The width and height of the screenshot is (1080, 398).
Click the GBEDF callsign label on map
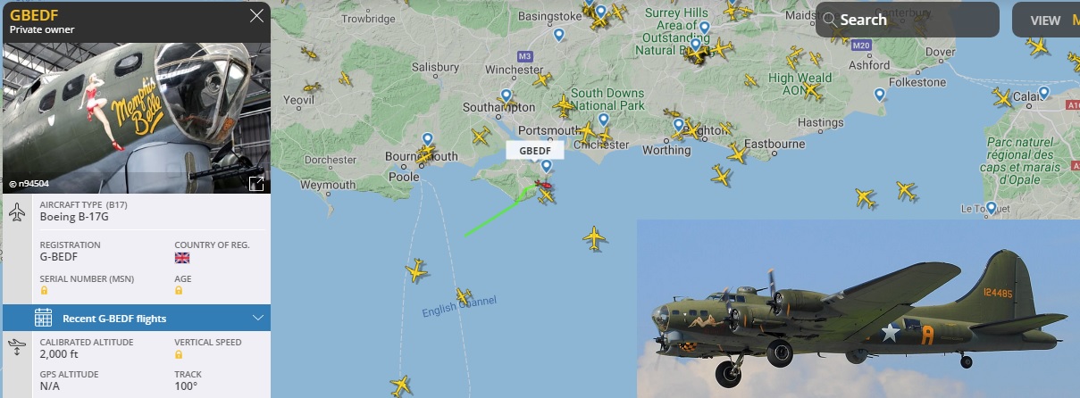[536, 150]
